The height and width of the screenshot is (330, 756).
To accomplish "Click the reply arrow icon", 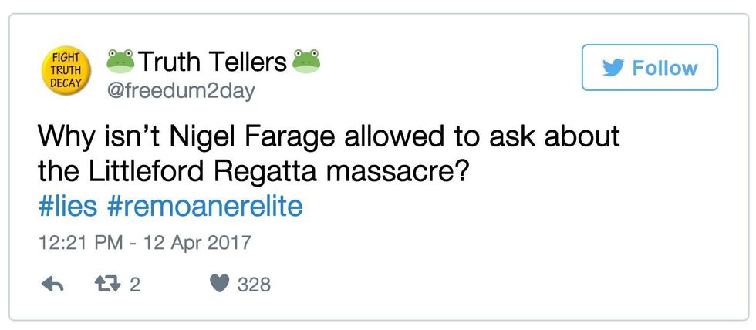I will [x=52, y=285].
